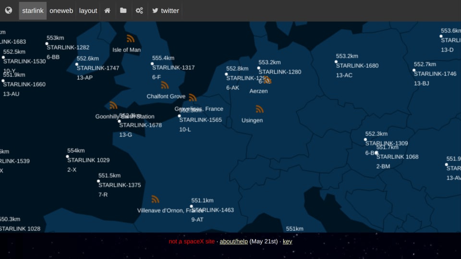Viewport: 461px width, 259px height.
Task: Go to the home icon
Action: point(107,11)
